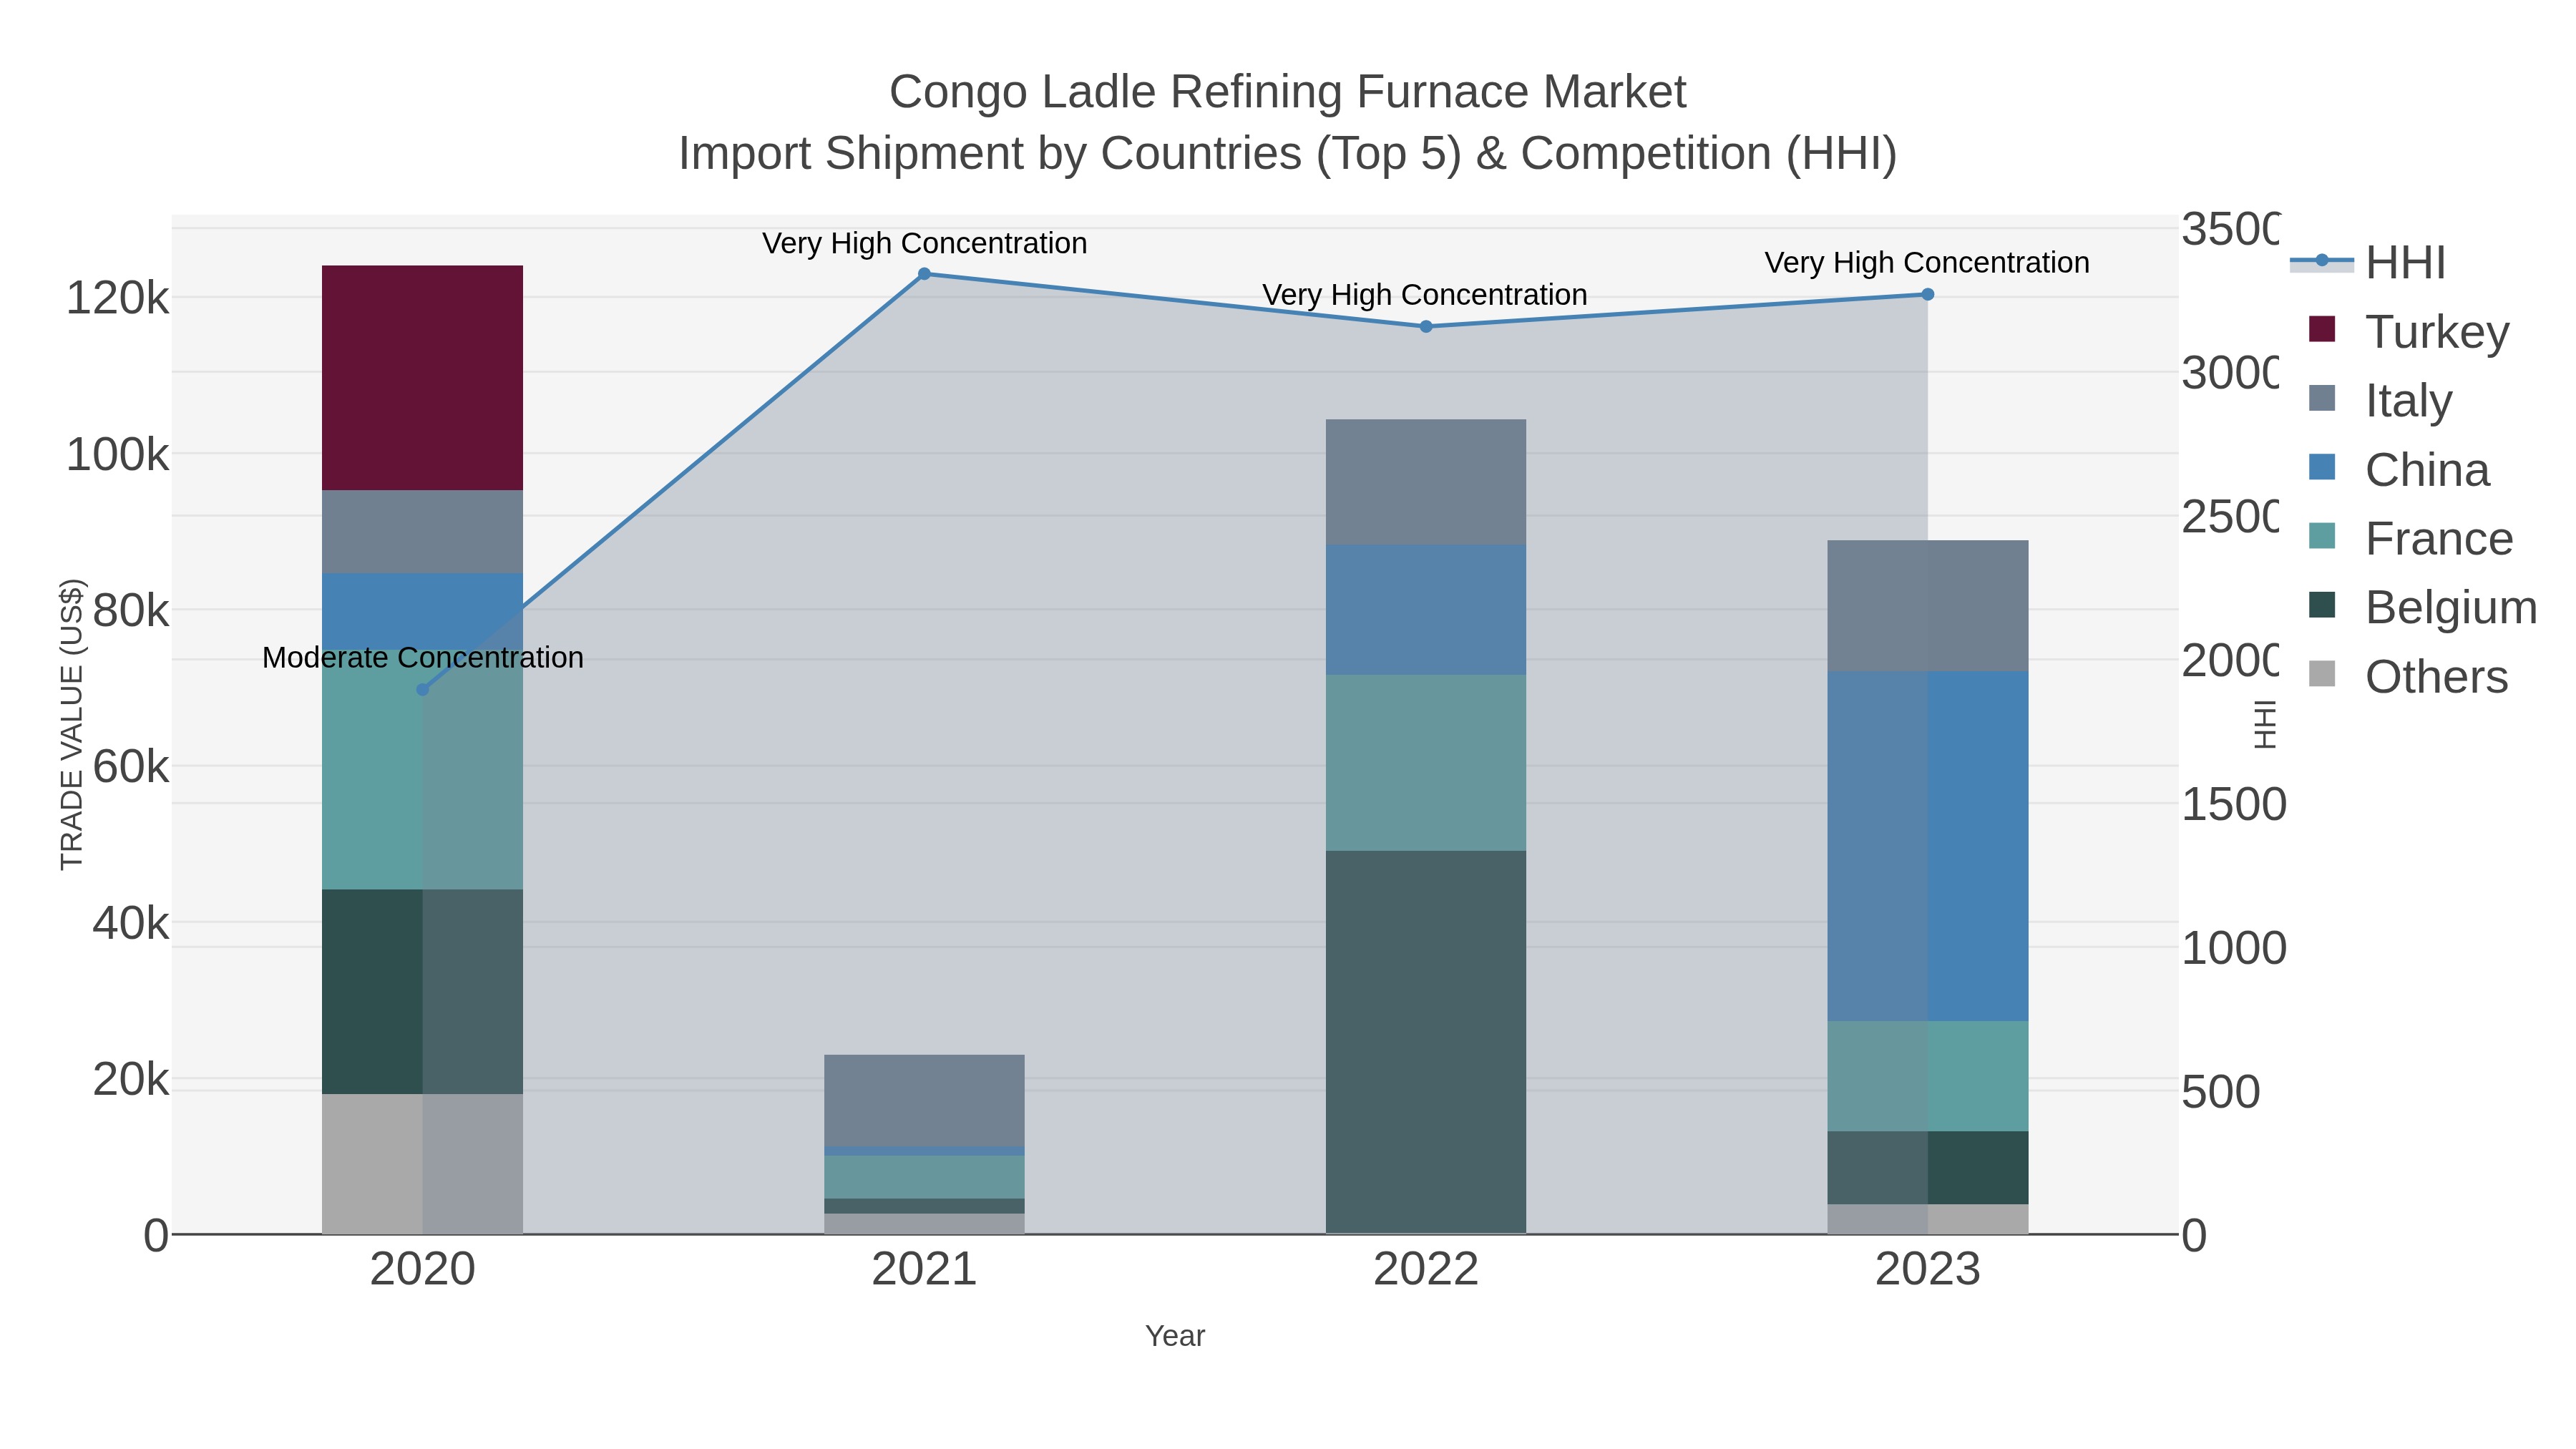The image size is (2576, 1449).
Task: Toggle the Italy legend entry
Action: click(x=2380, y=400)
